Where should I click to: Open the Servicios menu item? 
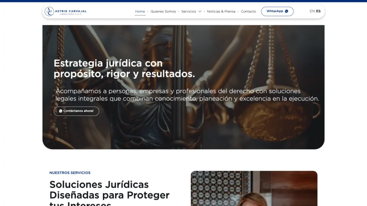(189, 11)
